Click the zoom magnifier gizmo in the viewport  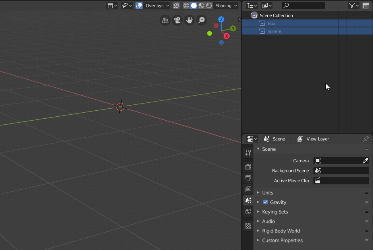tap(201, 20)
